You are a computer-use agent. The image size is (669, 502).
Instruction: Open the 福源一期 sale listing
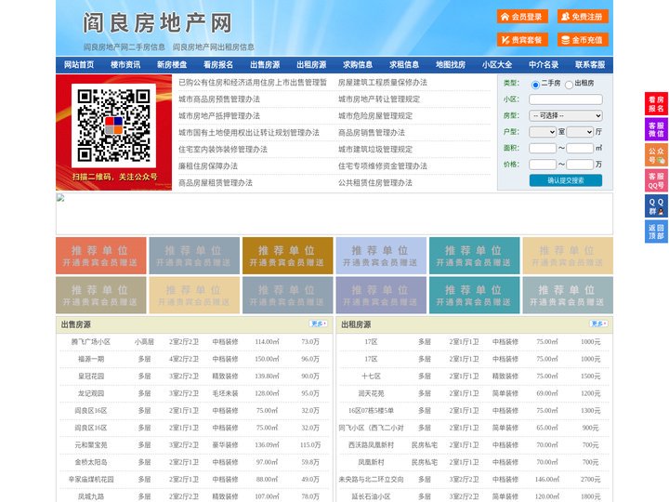(91, 359)
